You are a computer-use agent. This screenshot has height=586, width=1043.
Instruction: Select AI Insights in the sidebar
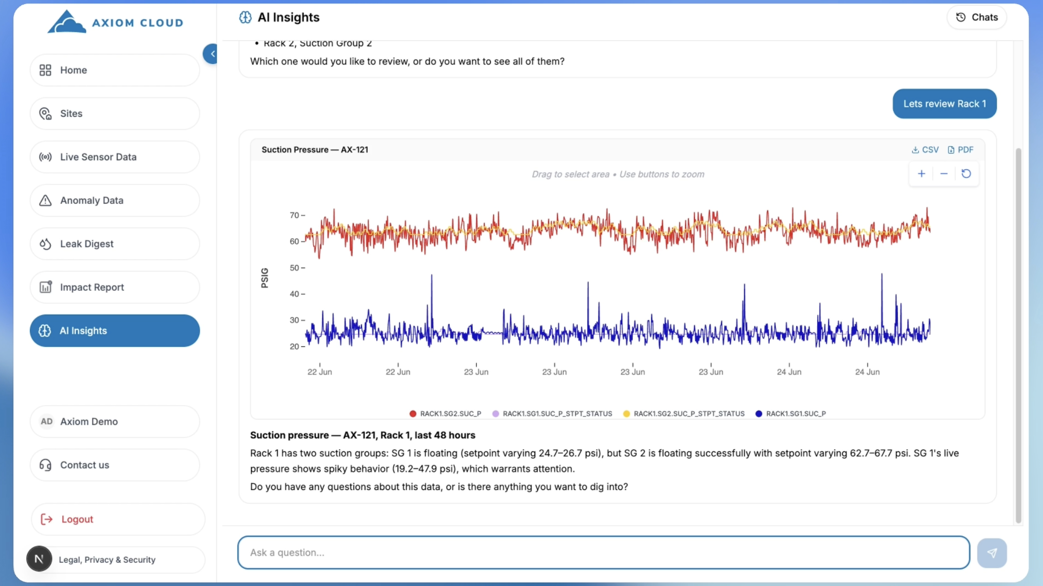[115, 330]
